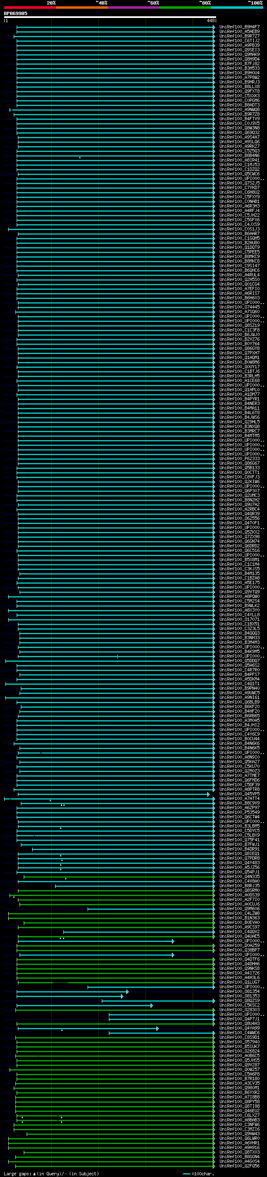The height and width of the screenshot is (1177, 267).
Task: Select the UniRef100_C1MJ53 label
Action: [239, 165]
